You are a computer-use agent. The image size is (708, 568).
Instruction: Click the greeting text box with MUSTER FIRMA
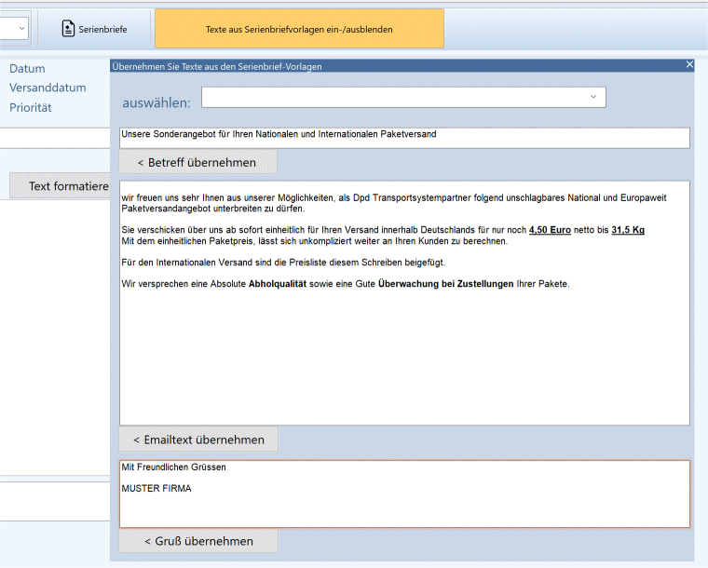[404, 494]
